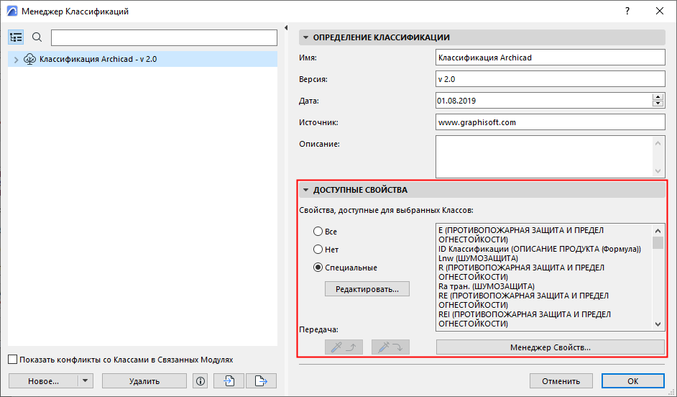Click the Описание scroll down arrow
Screen dimensions: 677x397
click(x=658, y=171)
